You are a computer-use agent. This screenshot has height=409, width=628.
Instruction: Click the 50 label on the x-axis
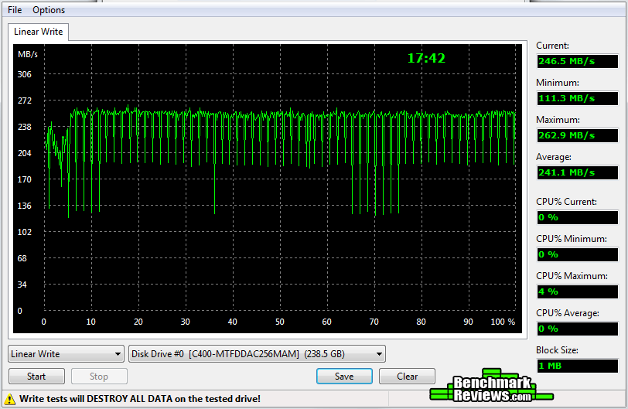[279, 322]
